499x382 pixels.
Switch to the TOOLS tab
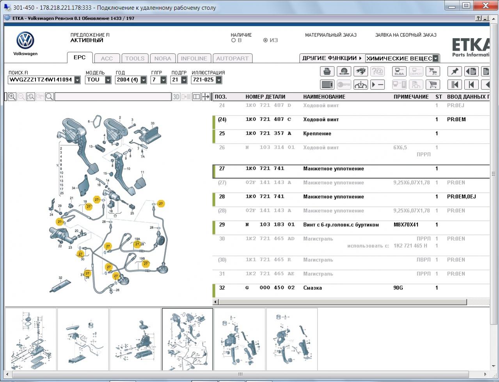pyautogui.click(x=135, y=59)
